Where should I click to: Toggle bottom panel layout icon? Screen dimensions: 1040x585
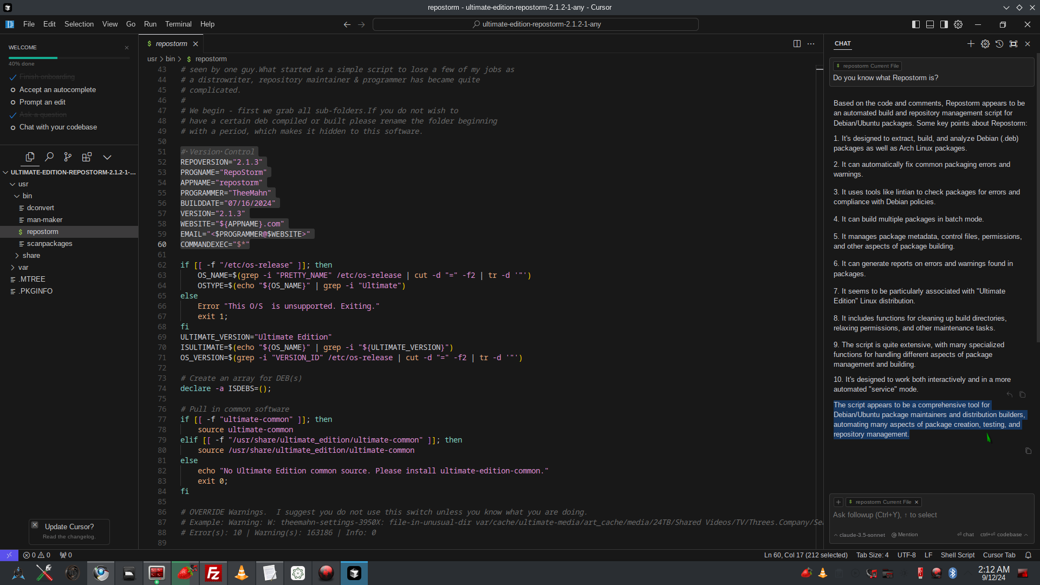pos(930,24)
